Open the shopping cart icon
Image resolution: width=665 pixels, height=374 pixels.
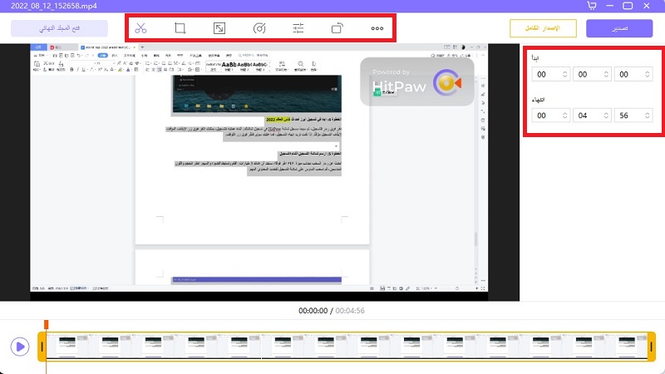pyautogui.click(x=592, y=6)
